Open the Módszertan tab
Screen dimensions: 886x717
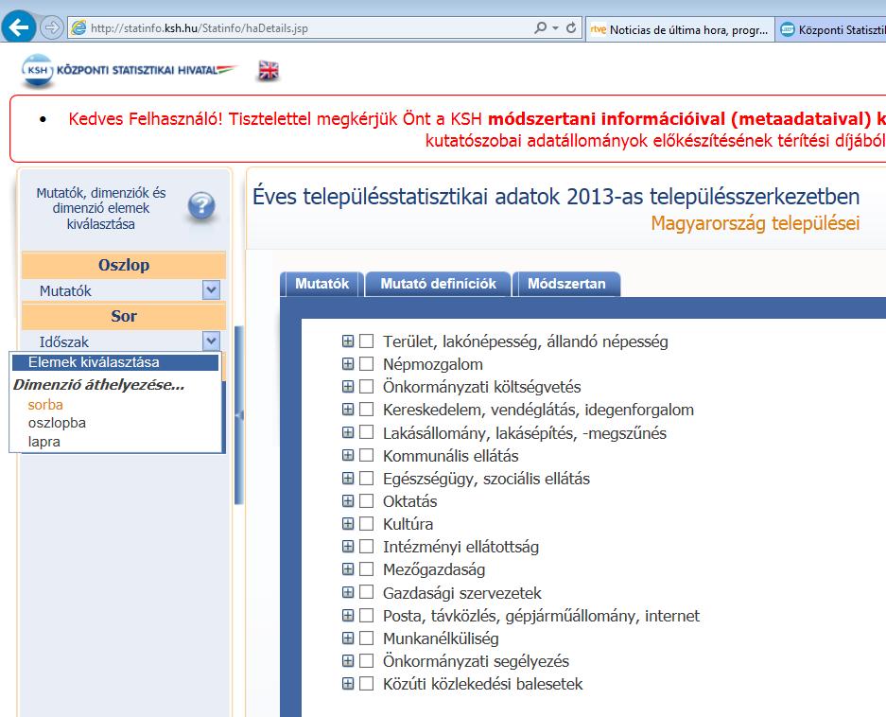(566, 283)
